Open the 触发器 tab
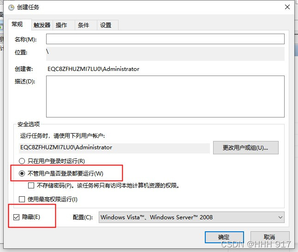 42,25
